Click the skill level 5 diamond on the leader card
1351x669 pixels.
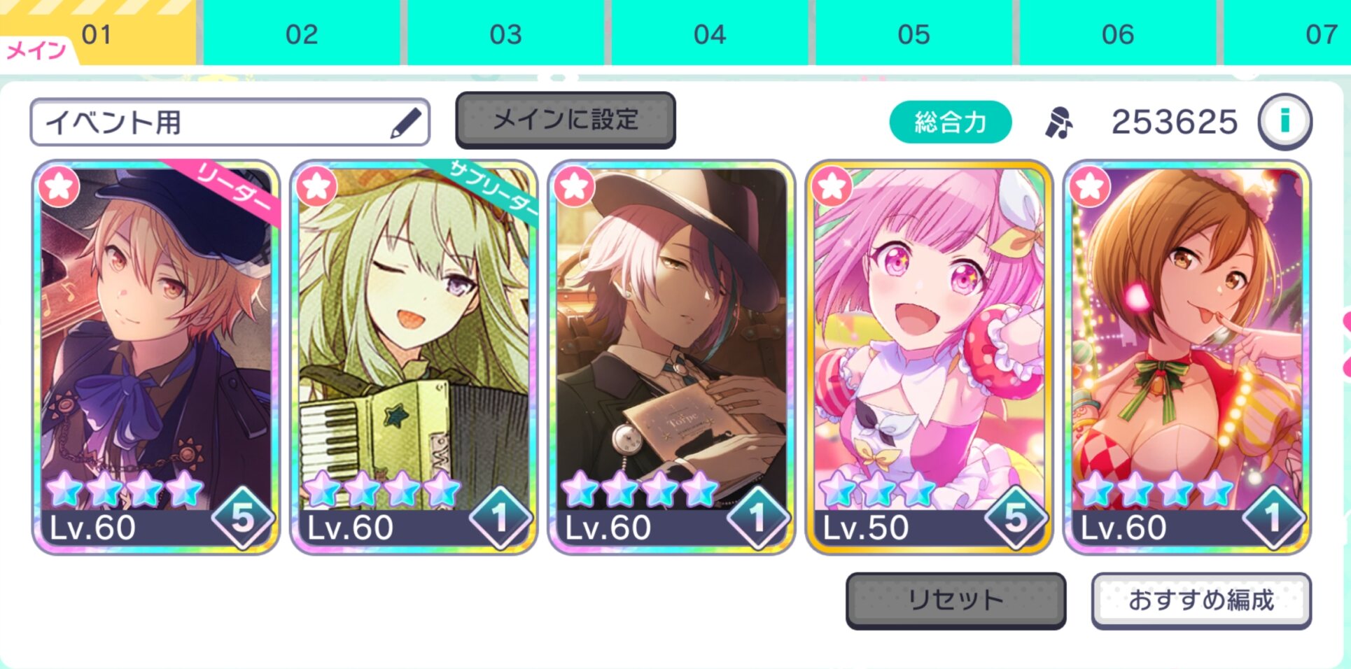pos(243,518)
